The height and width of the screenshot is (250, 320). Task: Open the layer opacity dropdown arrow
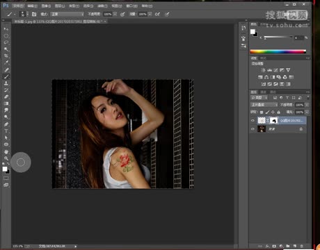tap(307, 105)
